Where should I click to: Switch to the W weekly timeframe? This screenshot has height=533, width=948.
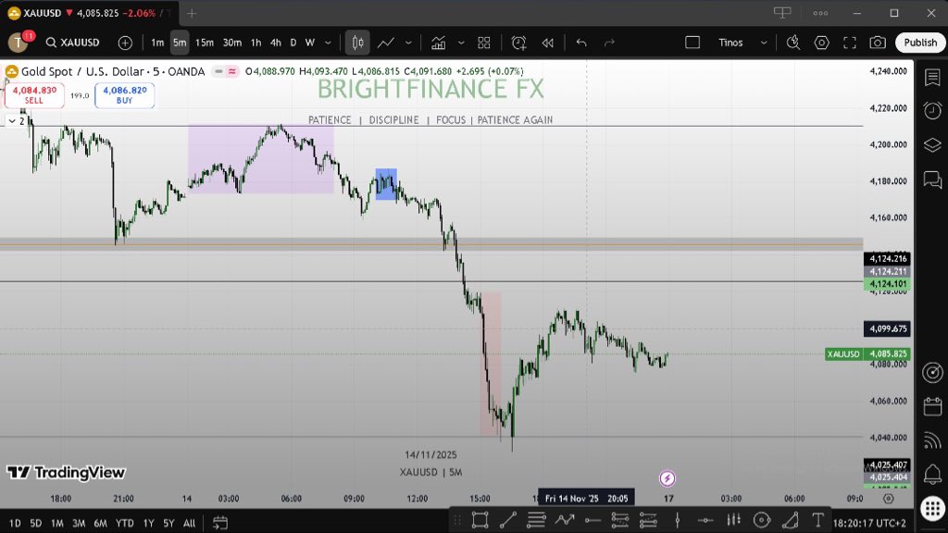coord(309,43)
